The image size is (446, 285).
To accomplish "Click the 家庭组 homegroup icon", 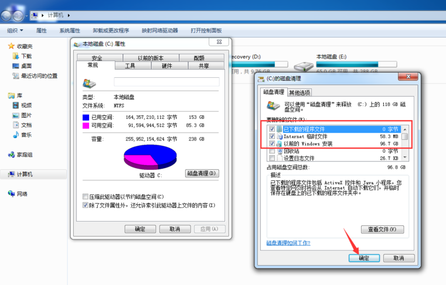I will 11,154.
